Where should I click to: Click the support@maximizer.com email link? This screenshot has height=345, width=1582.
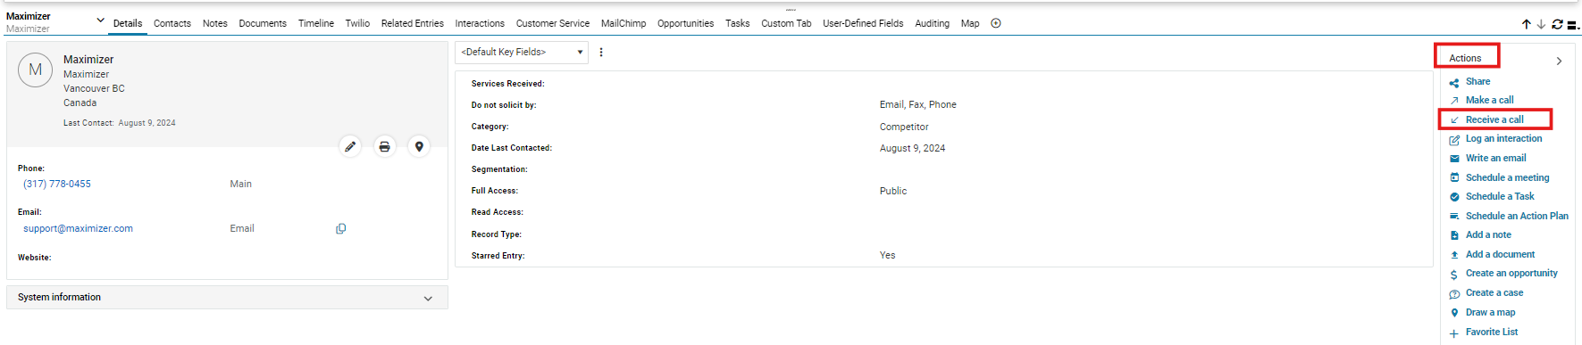click(79, 228)
